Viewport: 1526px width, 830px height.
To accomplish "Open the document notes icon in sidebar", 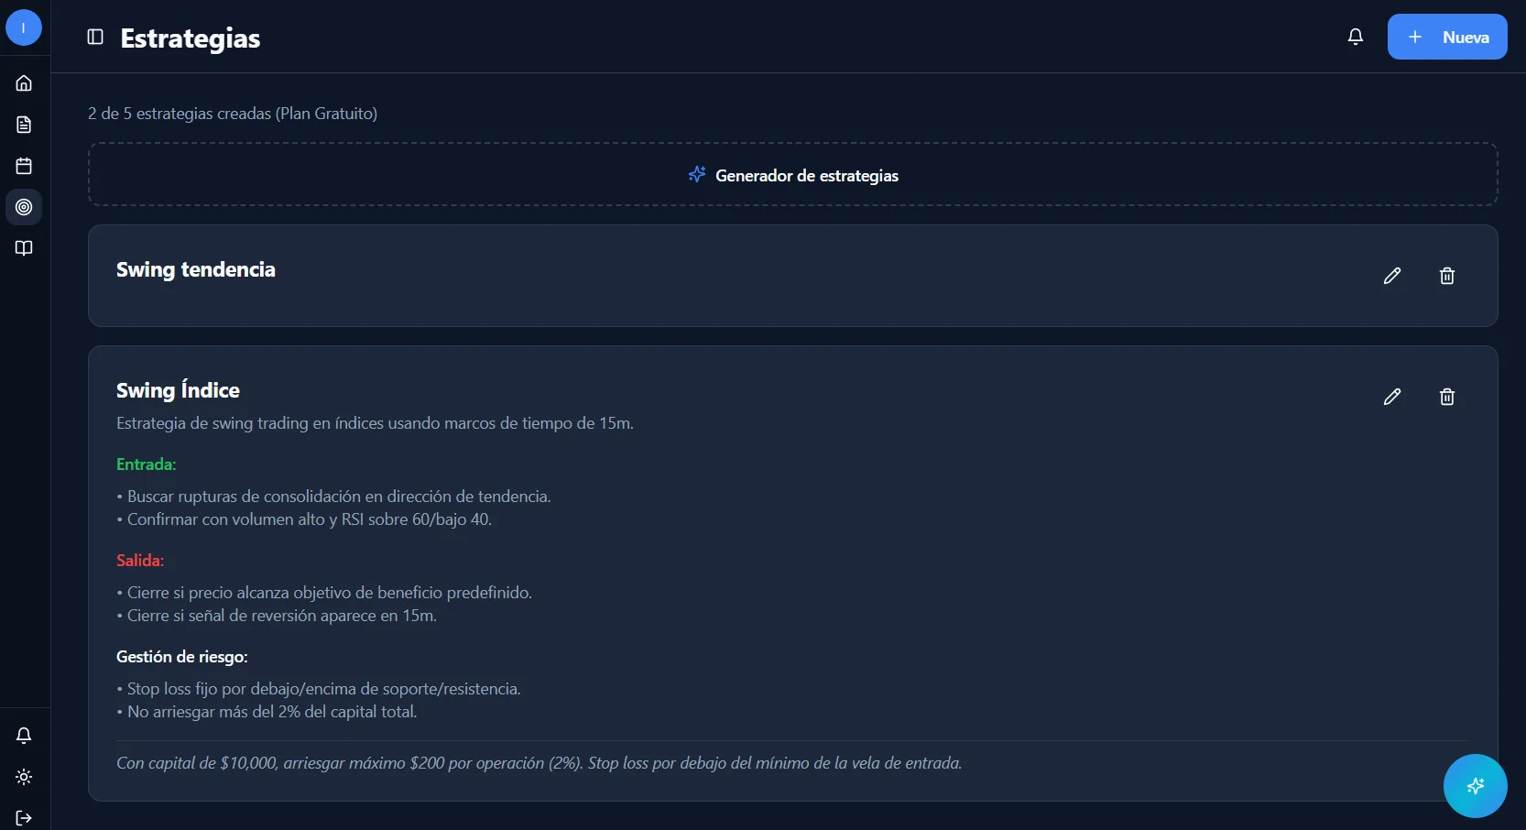I will 24,125.
